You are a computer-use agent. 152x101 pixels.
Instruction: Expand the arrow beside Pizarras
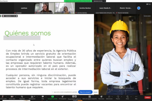(x=121, y=96)
